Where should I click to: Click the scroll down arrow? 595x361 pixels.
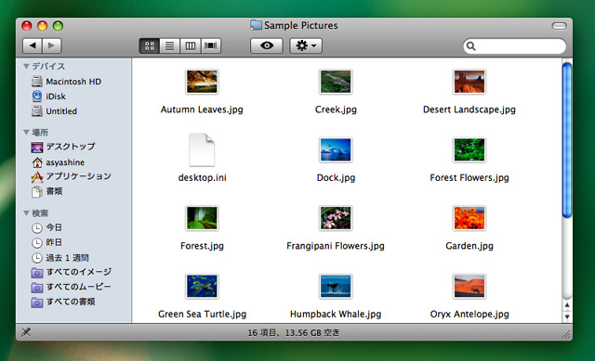coord(567,316)
